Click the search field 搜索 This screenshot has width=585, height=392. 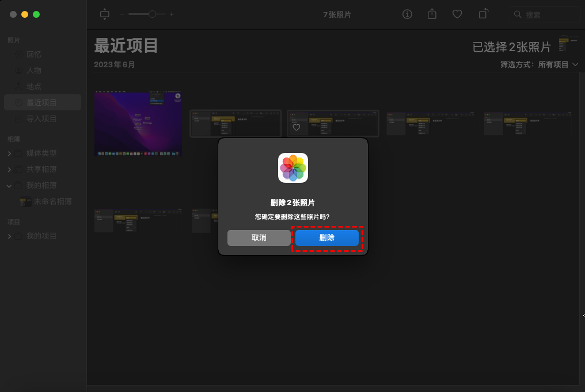(544, 15)
